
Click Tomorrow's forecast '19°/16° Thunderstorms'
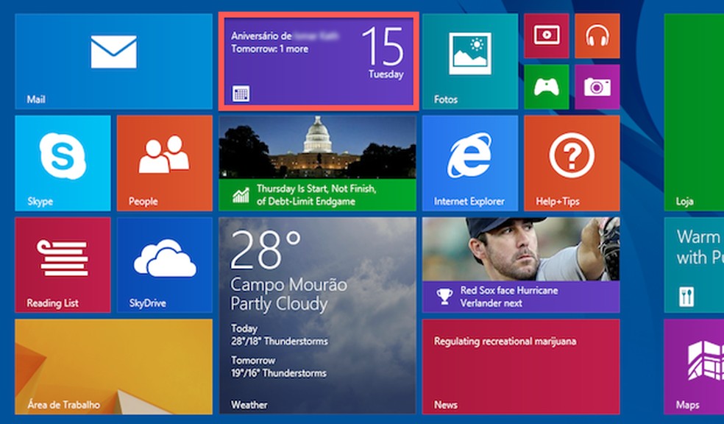278,373
